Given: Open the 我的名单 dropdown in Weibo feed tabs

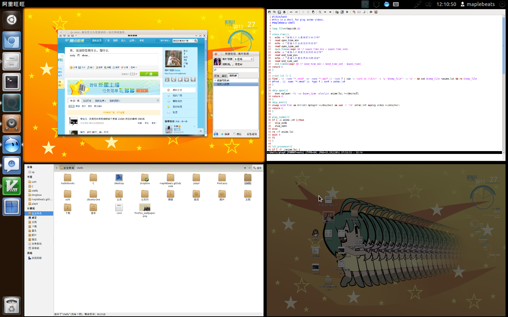Looking at the screenshot, I should tap(100, 101).
